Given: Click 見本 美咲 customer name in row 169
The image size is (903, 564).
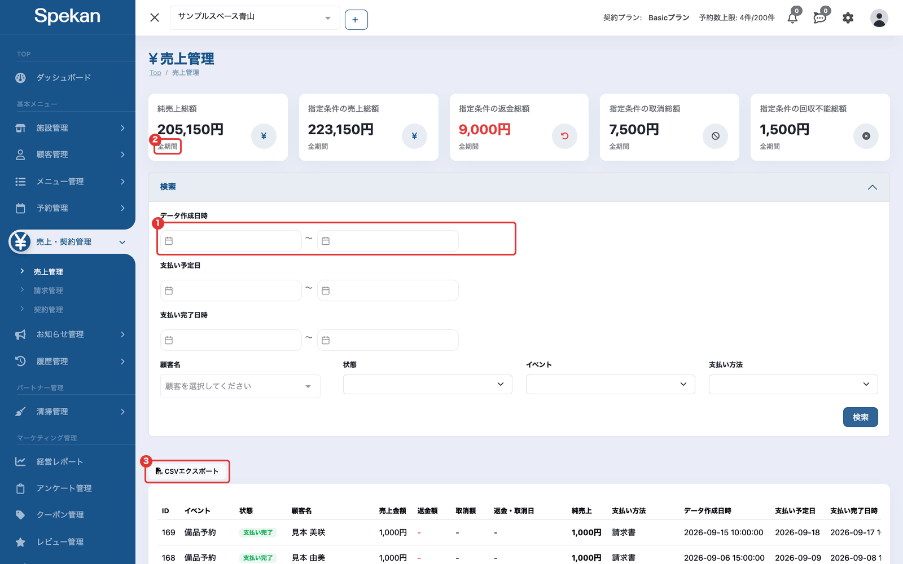Looking at the screenshot, I should (x=308, y=532).
